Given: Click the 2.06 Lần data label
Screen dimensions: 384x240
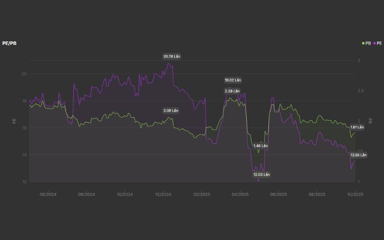Looking at the screenshot, I should [x=171, y=110].
